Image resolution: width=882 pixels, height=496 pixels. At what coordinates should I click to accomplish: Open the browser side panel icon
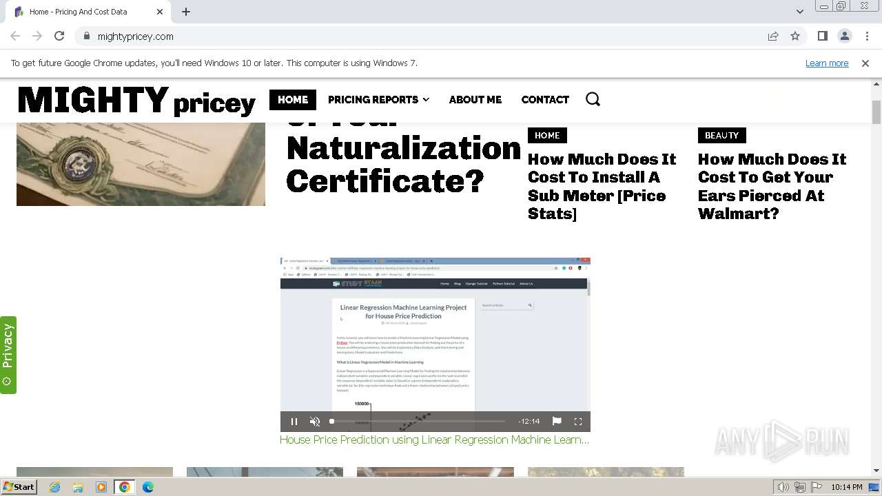click(x=822, y=37)
